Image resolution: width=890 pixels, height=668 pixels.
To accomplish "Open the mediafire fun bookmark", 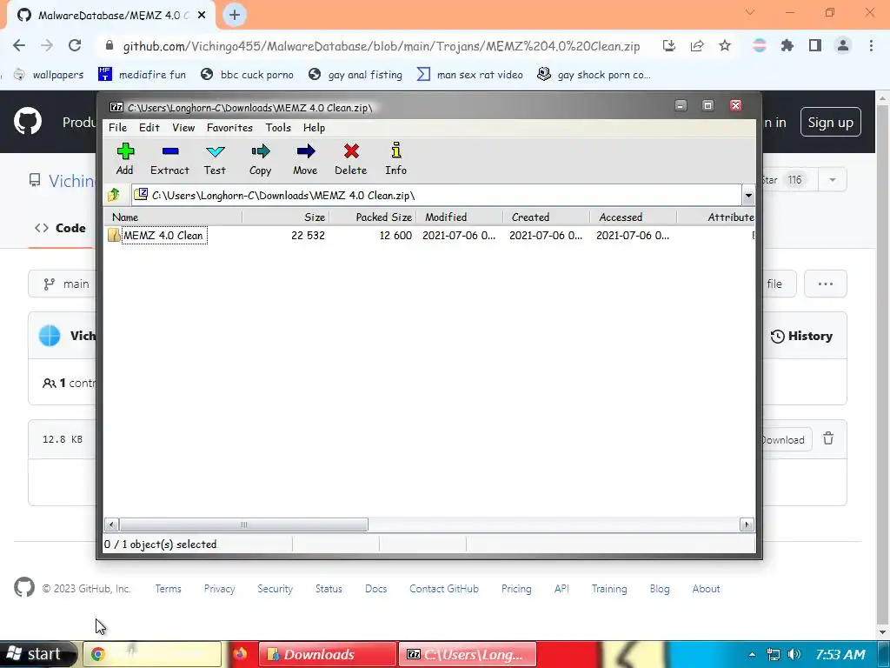I will [142, 75].
